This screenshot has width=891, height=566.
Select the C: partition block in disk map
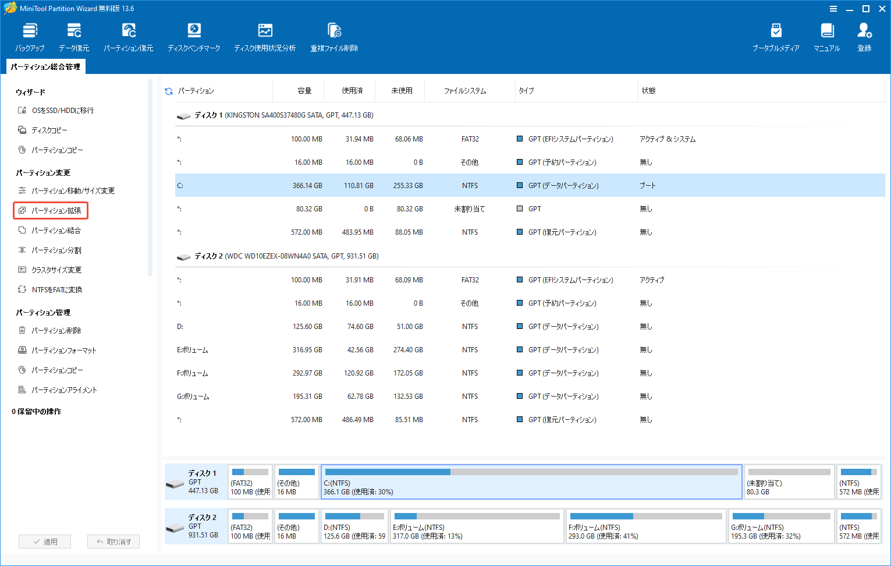coord(531,482)
